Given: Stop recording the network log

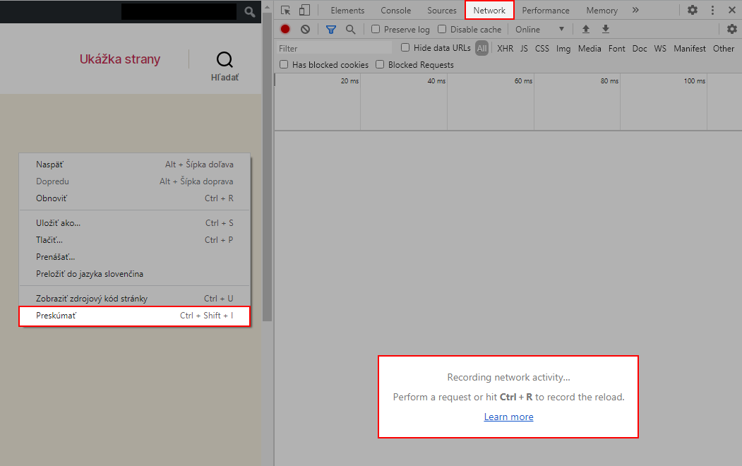Looking at the screenshot, I should [285, 30].
